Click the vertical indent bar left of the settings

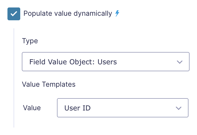[x=14, y=78]
